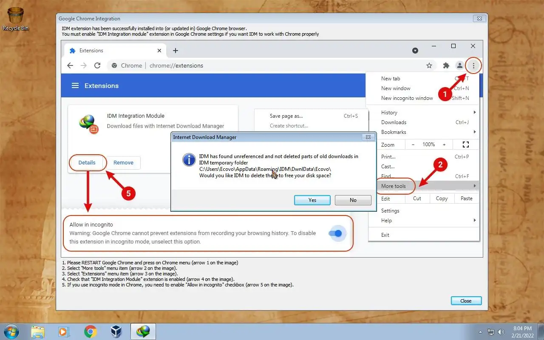Click the extensions puzzle icon in pictured Chrome
Viewport: 544px width, 340px height.
click(x=446, y=65)
